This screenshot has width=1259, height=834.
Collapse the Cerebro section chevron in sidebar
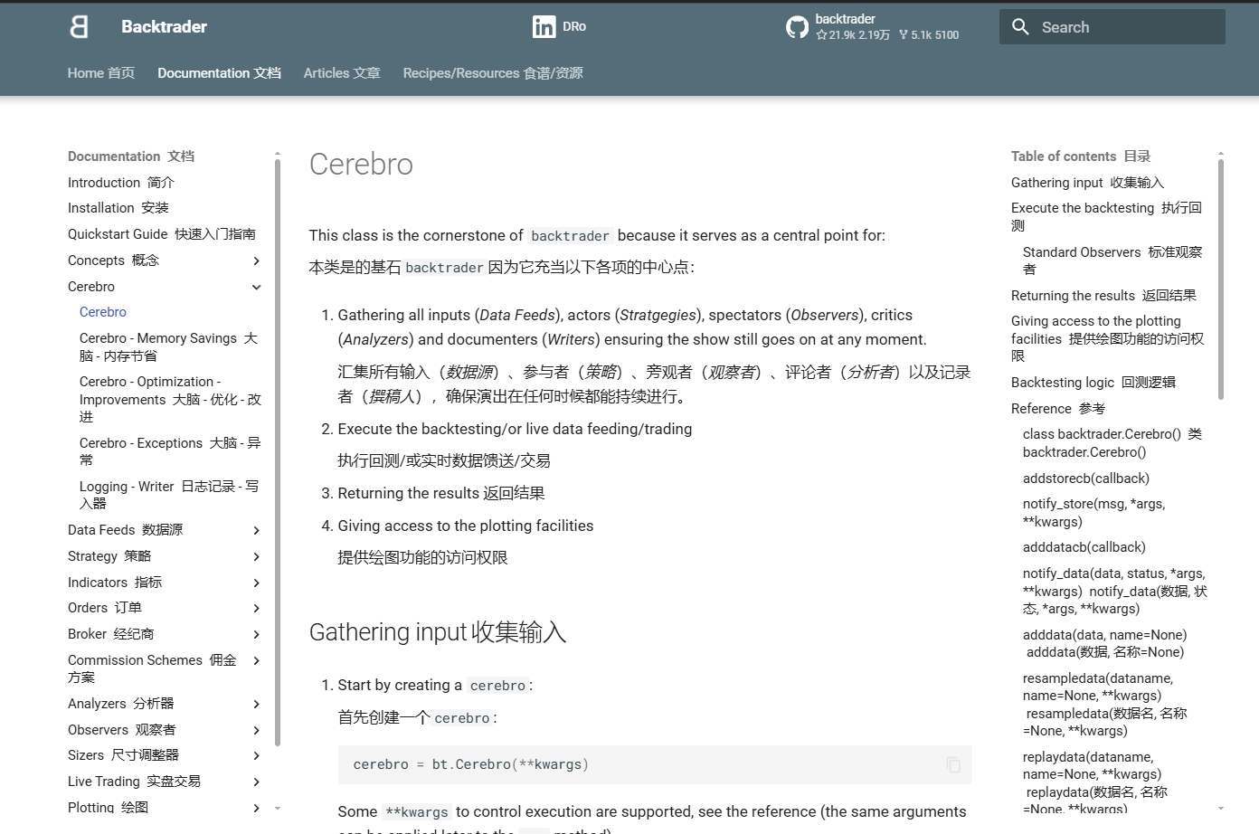[x=257, y=287]
